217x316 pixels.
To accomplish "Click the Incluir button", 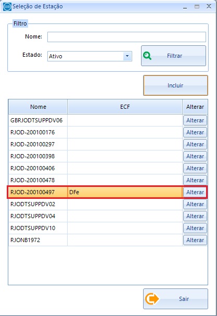I will pyautogui.click(x=175, y=85).
